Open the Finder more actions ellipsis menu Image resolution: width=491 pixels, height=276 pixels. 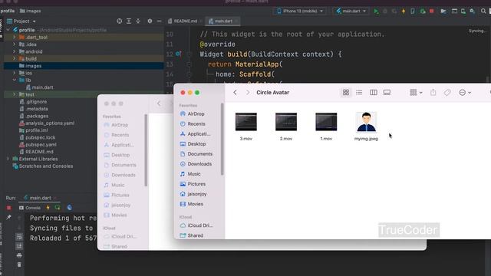[465, 92]
